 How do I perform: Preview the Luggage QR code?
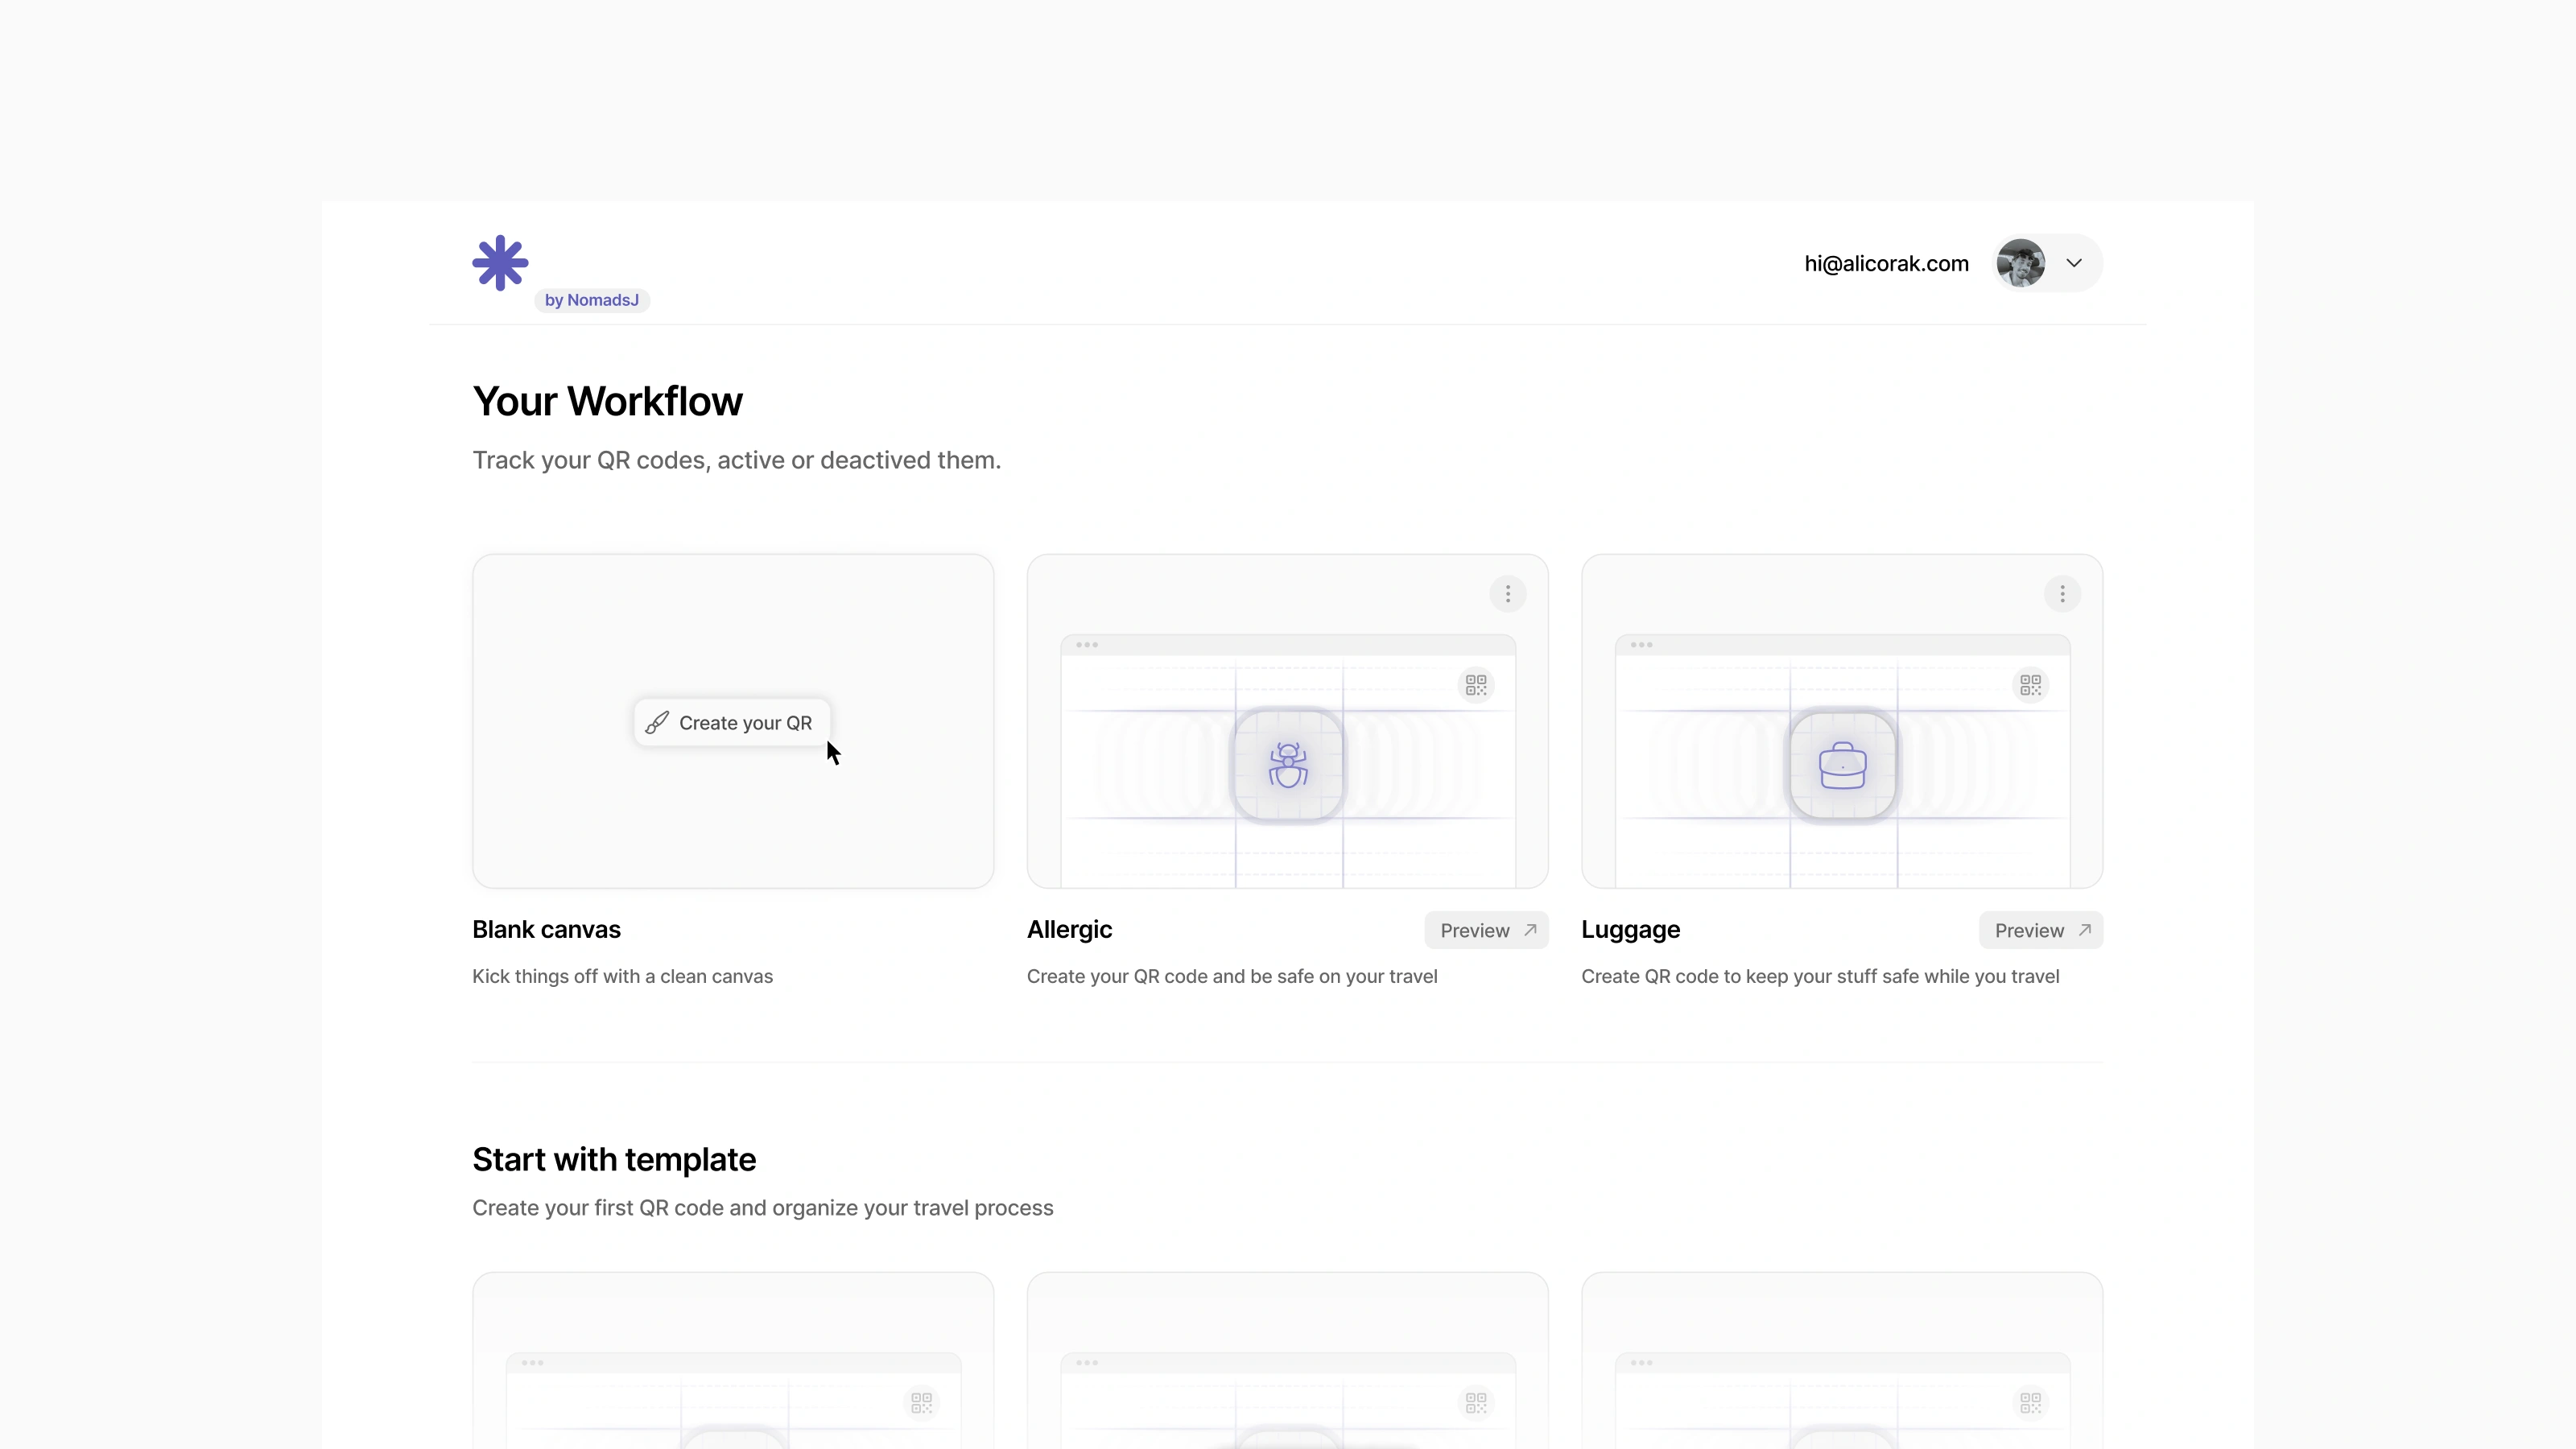[2040, 930]
